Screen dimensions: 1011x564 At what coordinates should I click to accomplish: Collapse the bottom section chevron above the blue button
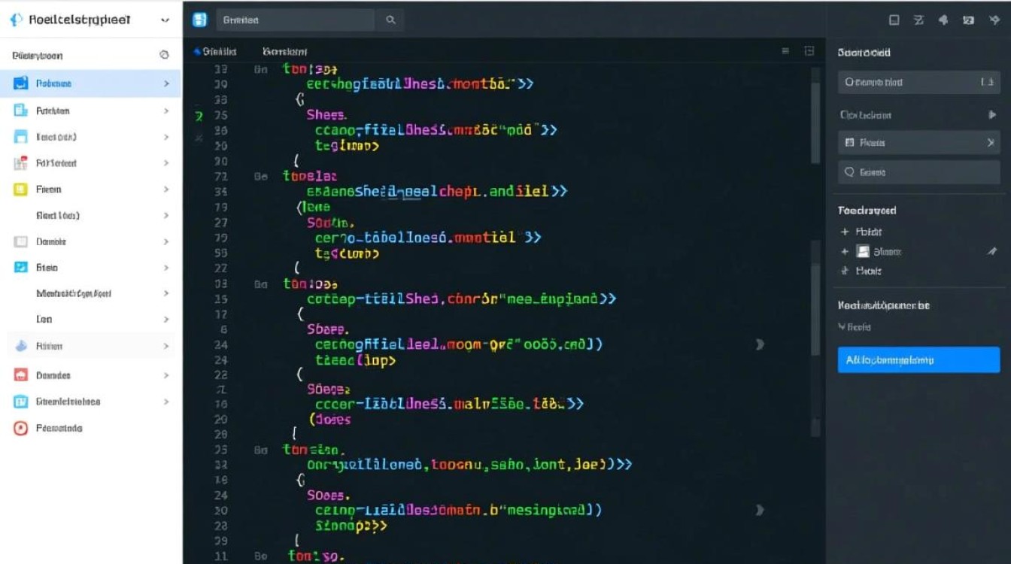pos(842,327)
